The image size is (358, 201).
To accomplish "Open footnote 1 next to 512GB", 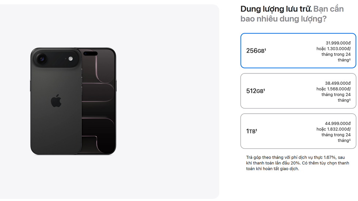I will [x=264, y=90].
